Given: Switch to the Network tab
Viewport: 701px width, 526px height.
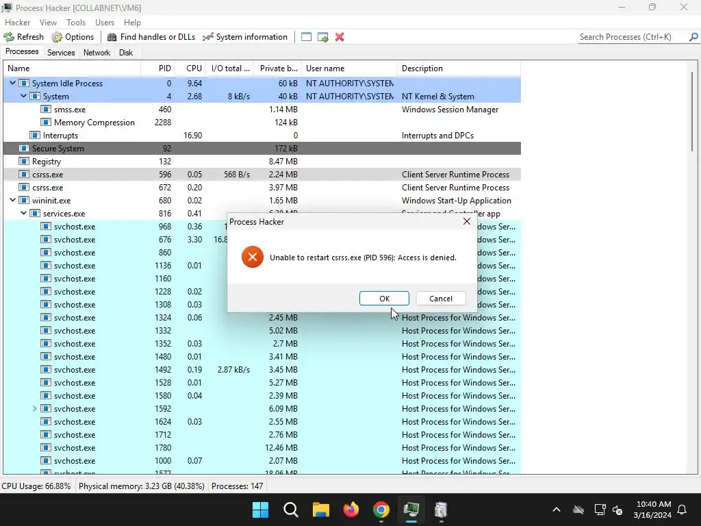Looking at the screenshot, I should click(x=97, y=53).
